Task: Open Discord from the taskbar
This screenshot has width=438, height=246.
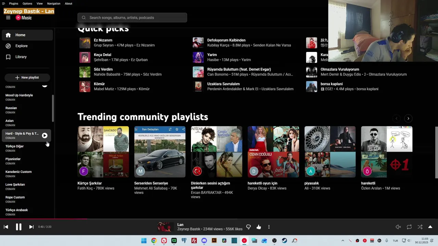Action: [x=204, y=241]
